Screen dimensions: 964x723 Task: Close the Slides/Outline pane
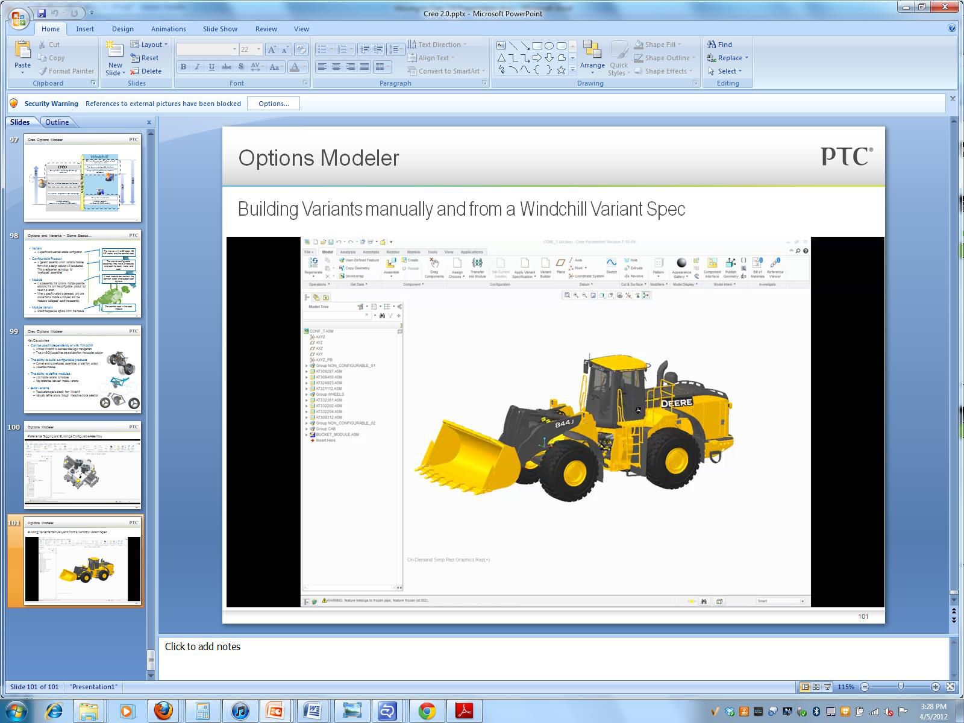coord(149,122)
